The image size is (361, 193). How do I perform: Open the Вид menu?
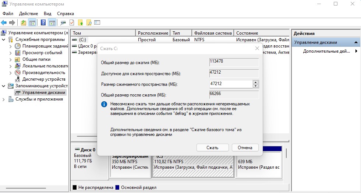(47, 14)
